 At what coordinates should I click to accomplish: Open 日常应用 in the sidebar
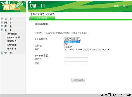coord(11,49)
